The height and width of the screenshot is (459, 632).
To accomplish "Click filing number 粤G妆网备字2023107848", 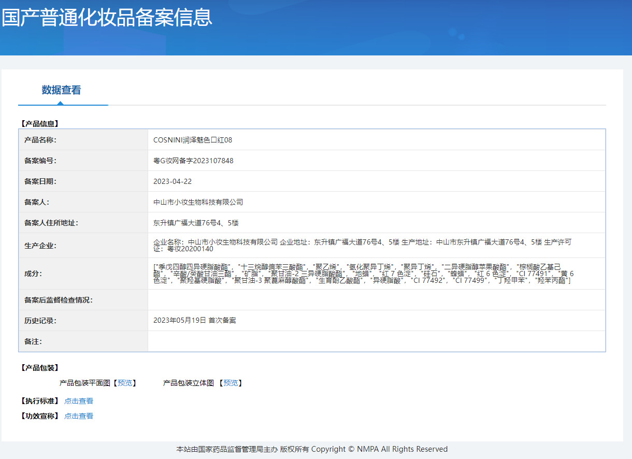I will pos(193,161).
